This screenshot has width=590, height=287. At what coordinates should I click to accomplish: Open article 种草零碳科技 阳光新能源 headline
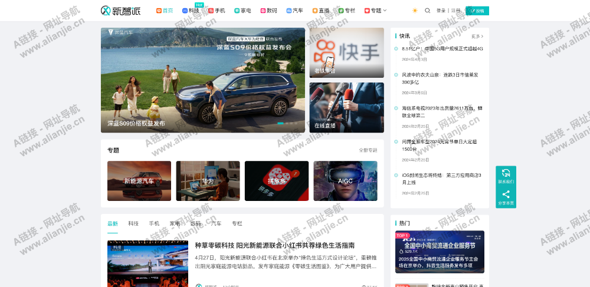[275, 245]
